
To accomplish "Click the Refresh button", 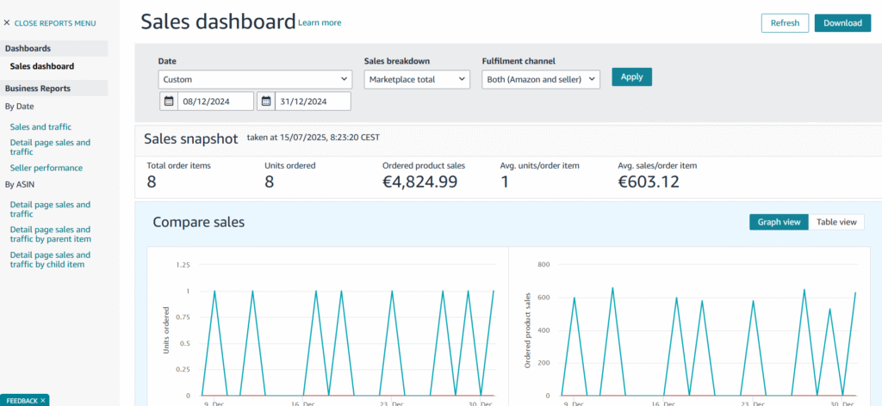I will (785, 23).
